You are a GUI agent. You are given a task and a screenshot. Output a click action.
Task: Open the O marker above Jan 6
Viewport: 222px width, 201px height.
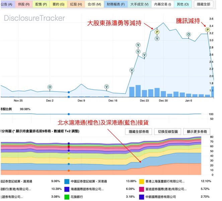point(189,34)
